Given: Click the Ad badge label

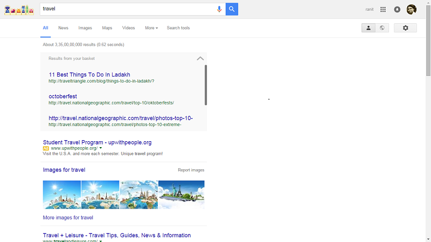Looking at the screenshot, I should click(46, 148).
